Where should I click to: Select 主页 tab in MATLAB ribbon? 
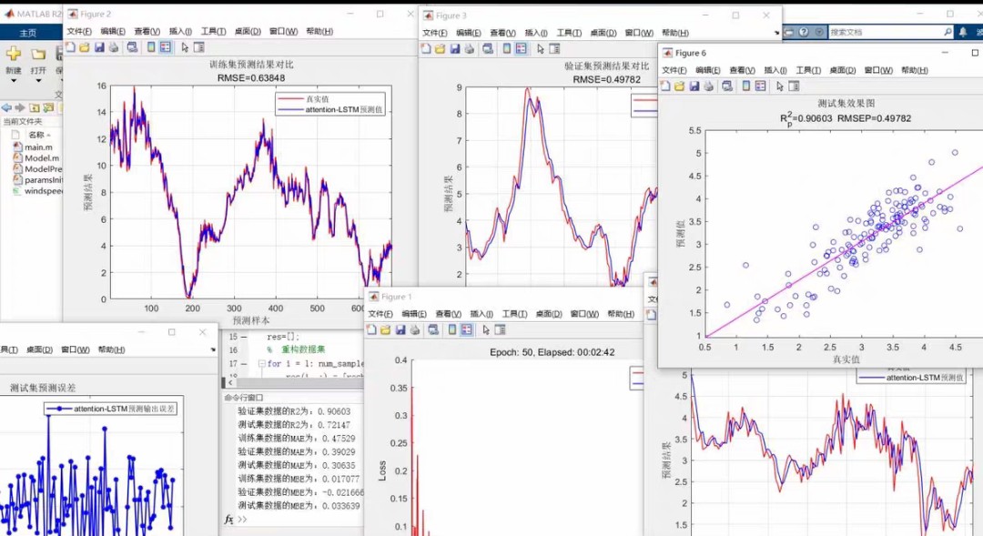[28, 33]
